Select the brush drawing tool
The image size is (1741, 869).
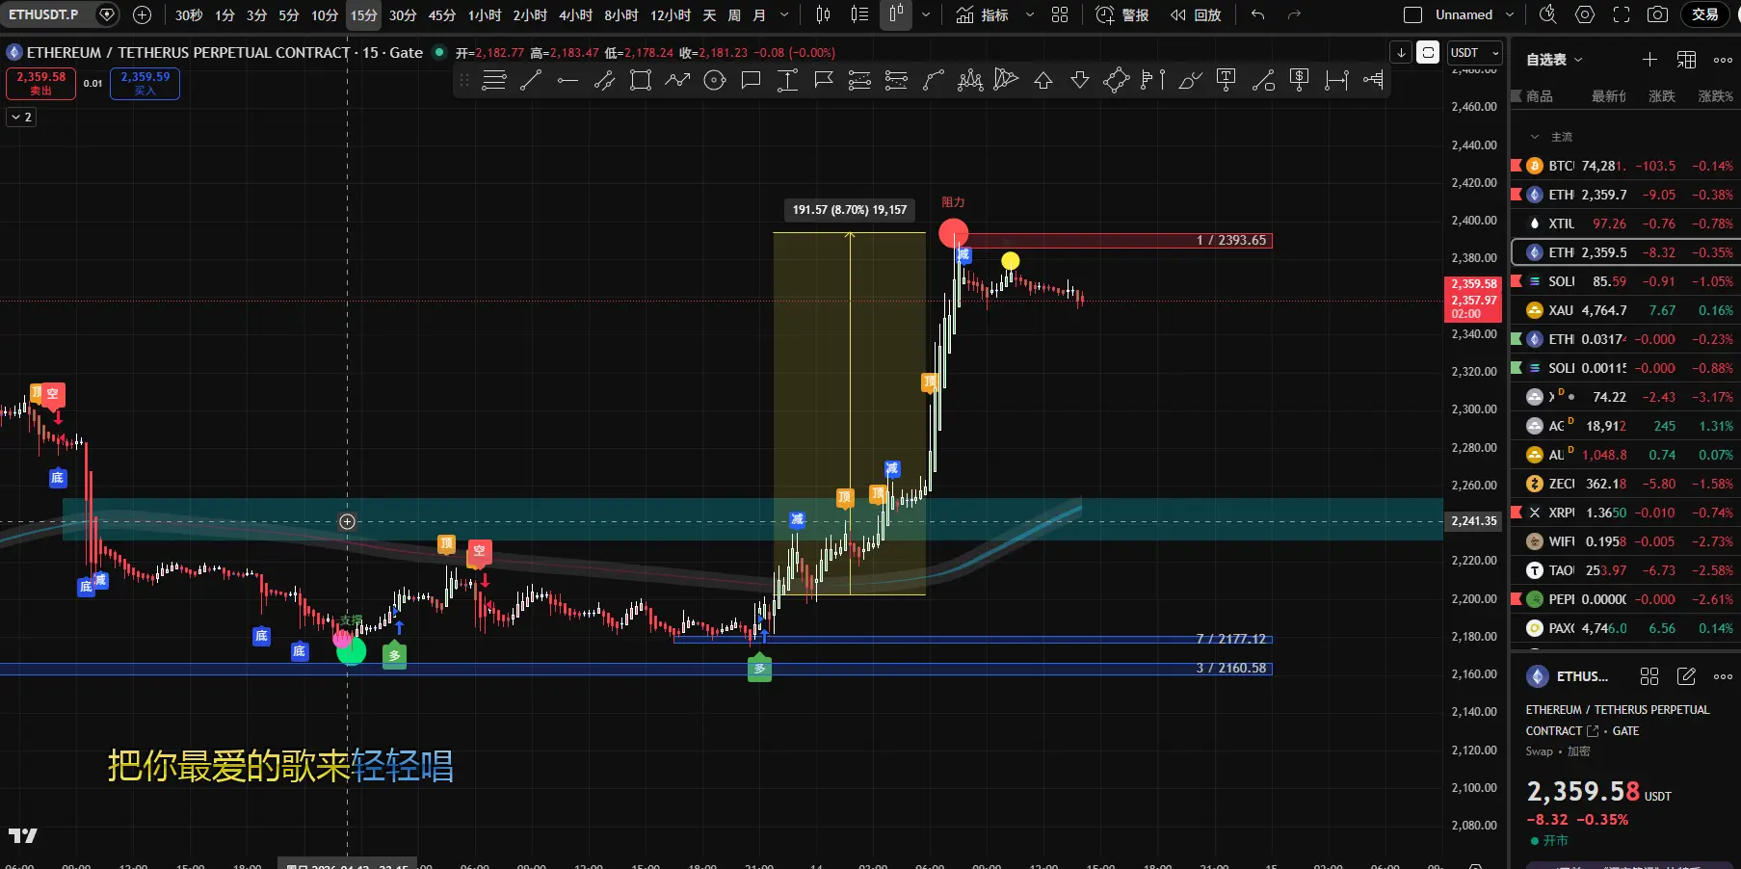point(1190,81)
